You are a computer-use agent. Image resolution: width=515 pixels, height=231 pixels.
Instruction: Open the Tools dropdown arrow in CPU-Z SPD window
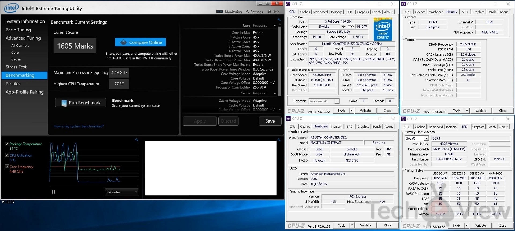[x=466, y=226]
